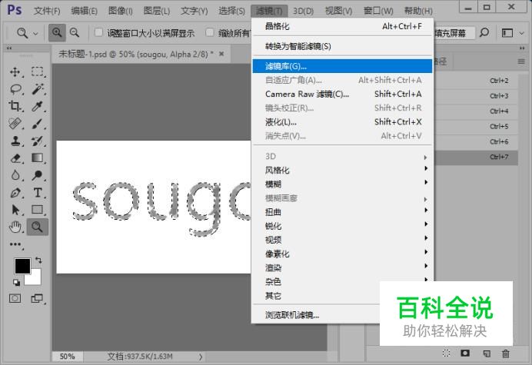The image size is (532, 365).
Task: Select the Zoom tool in toolbox
Action: coord(38,227)
